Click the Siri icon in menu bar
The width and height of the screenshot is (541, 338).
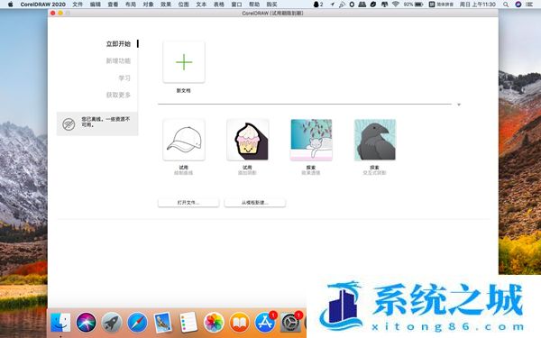[x=518, y=5]
